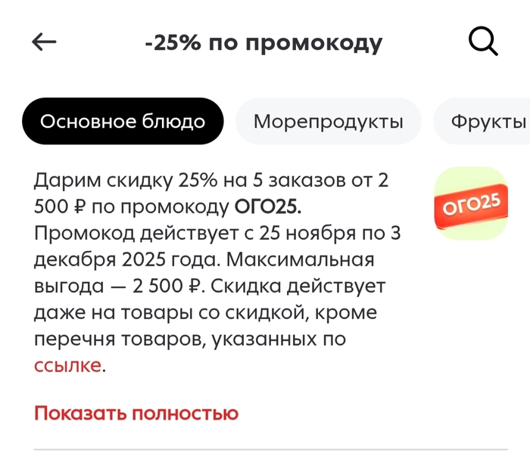Open search with the magnifier icon
This screenshot has width=530, height=459.
pos(483,42)
